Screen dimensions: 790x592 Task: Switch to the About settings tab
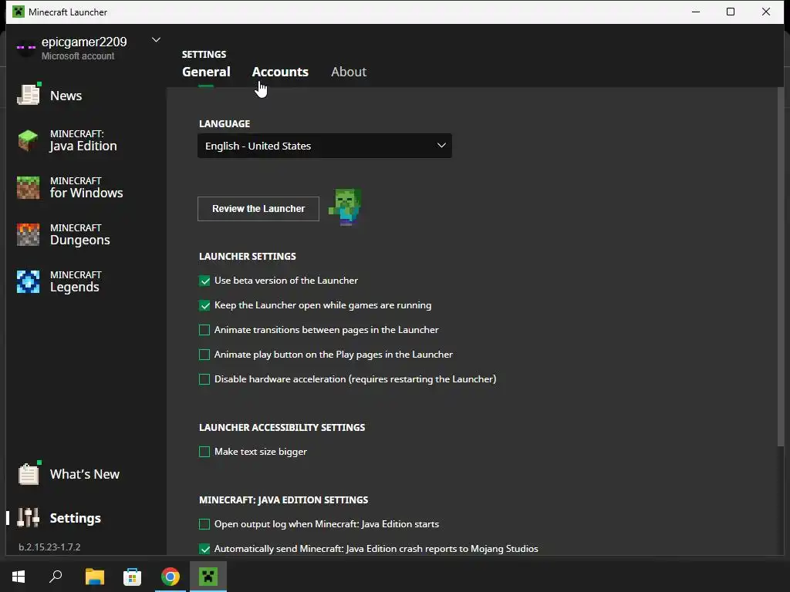[x=349, y=72]
